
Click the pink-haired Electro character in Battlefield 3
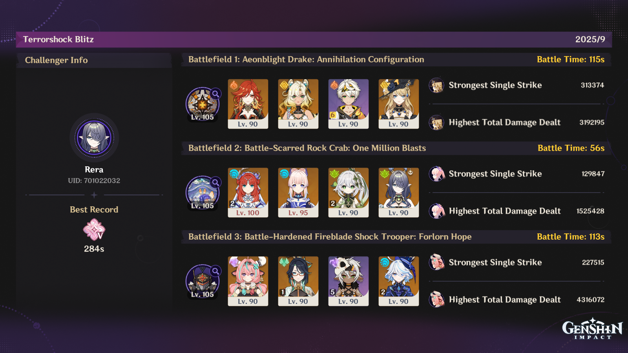(248, 281)
